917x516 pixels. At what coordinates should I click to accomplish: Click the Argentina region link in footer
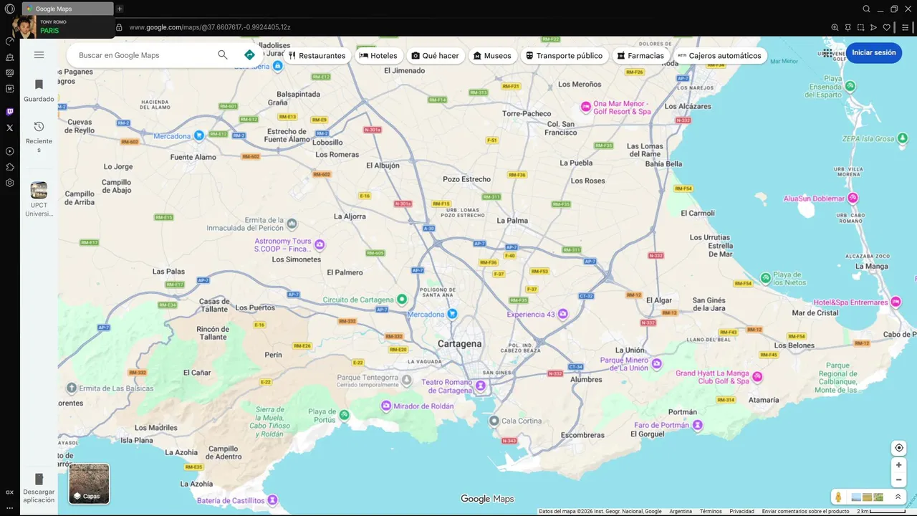click(681, 511)
